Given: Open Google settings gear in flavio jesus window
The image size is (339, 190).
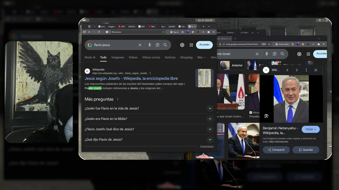Looking at the screenshot, I should click(182, 45).
